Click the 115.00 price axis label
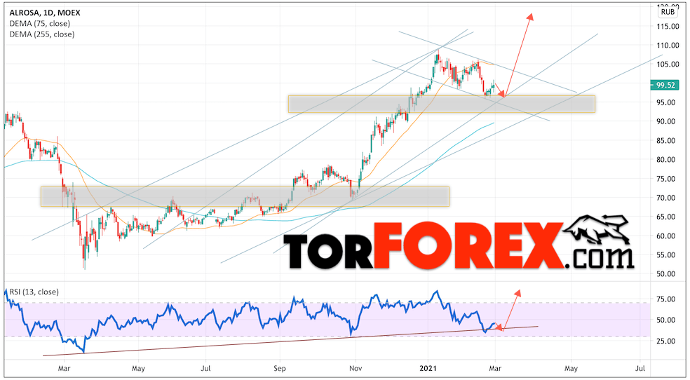The width and height of the screenshot is (690, 380). (668, 27)
